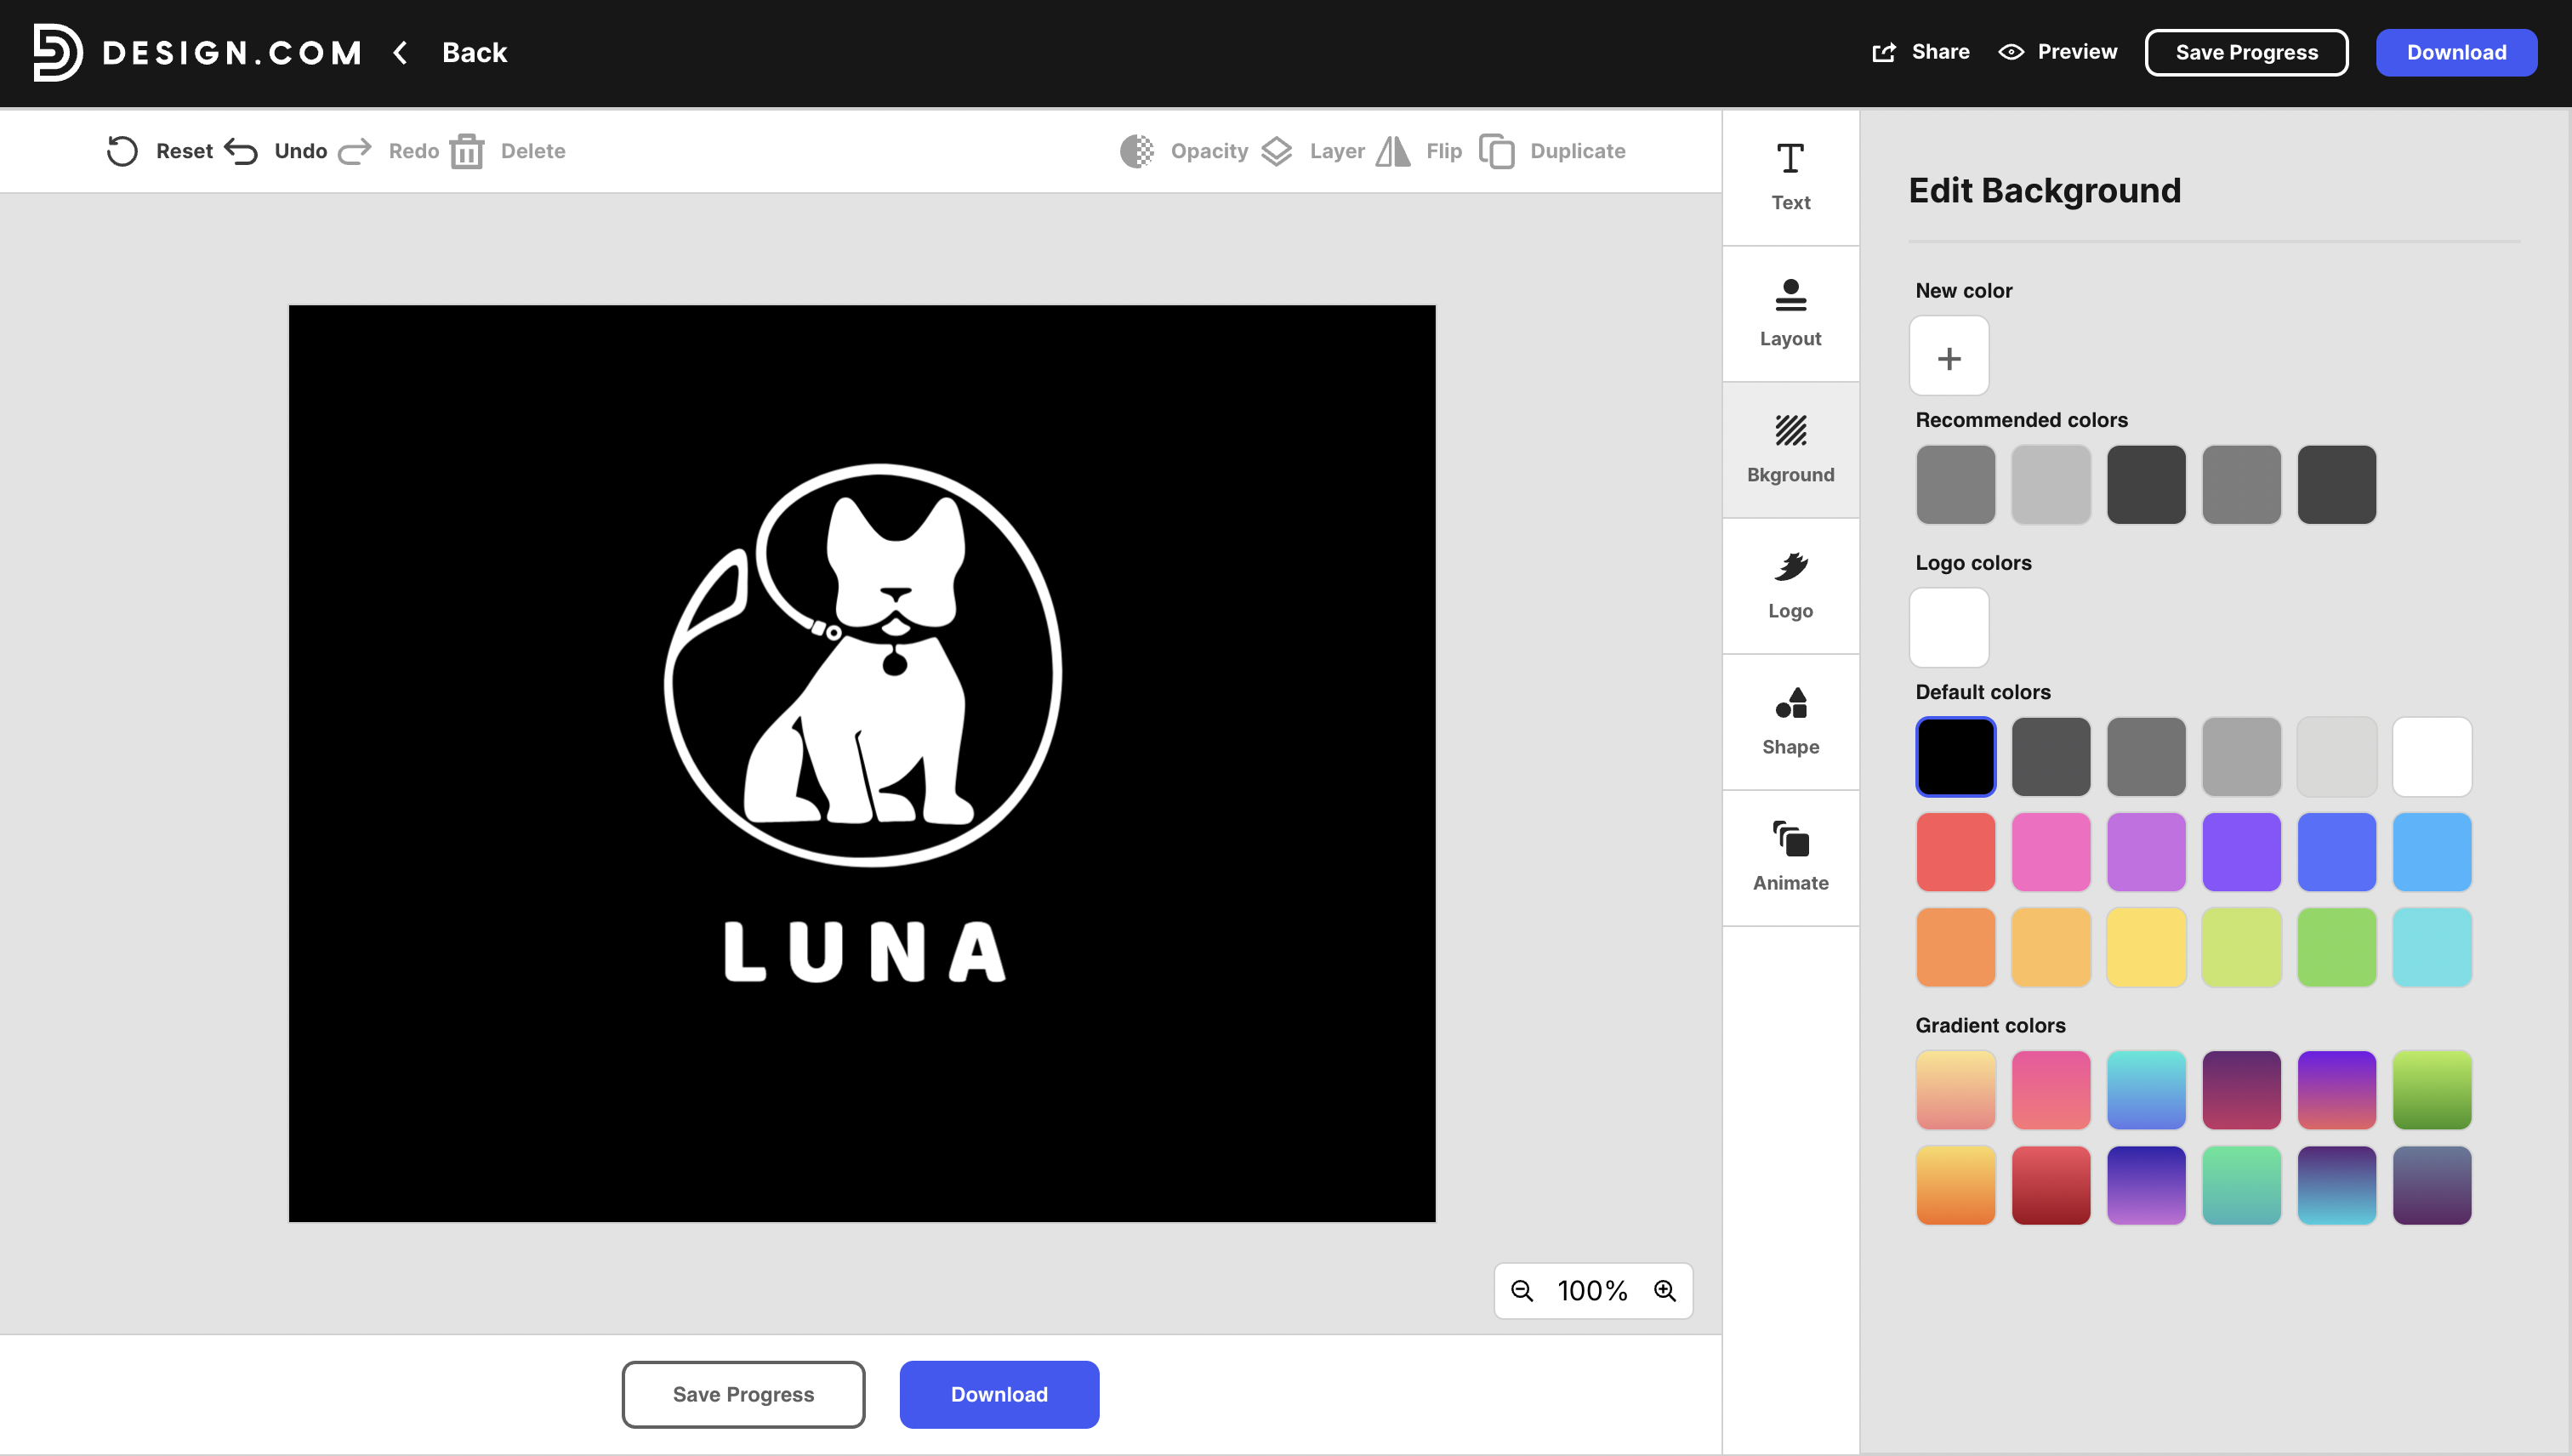Image resolution: width=2572 pixels, height=1456 pixels.
Task: Zoom in with the plus magnifier
Action: 1665,1291
